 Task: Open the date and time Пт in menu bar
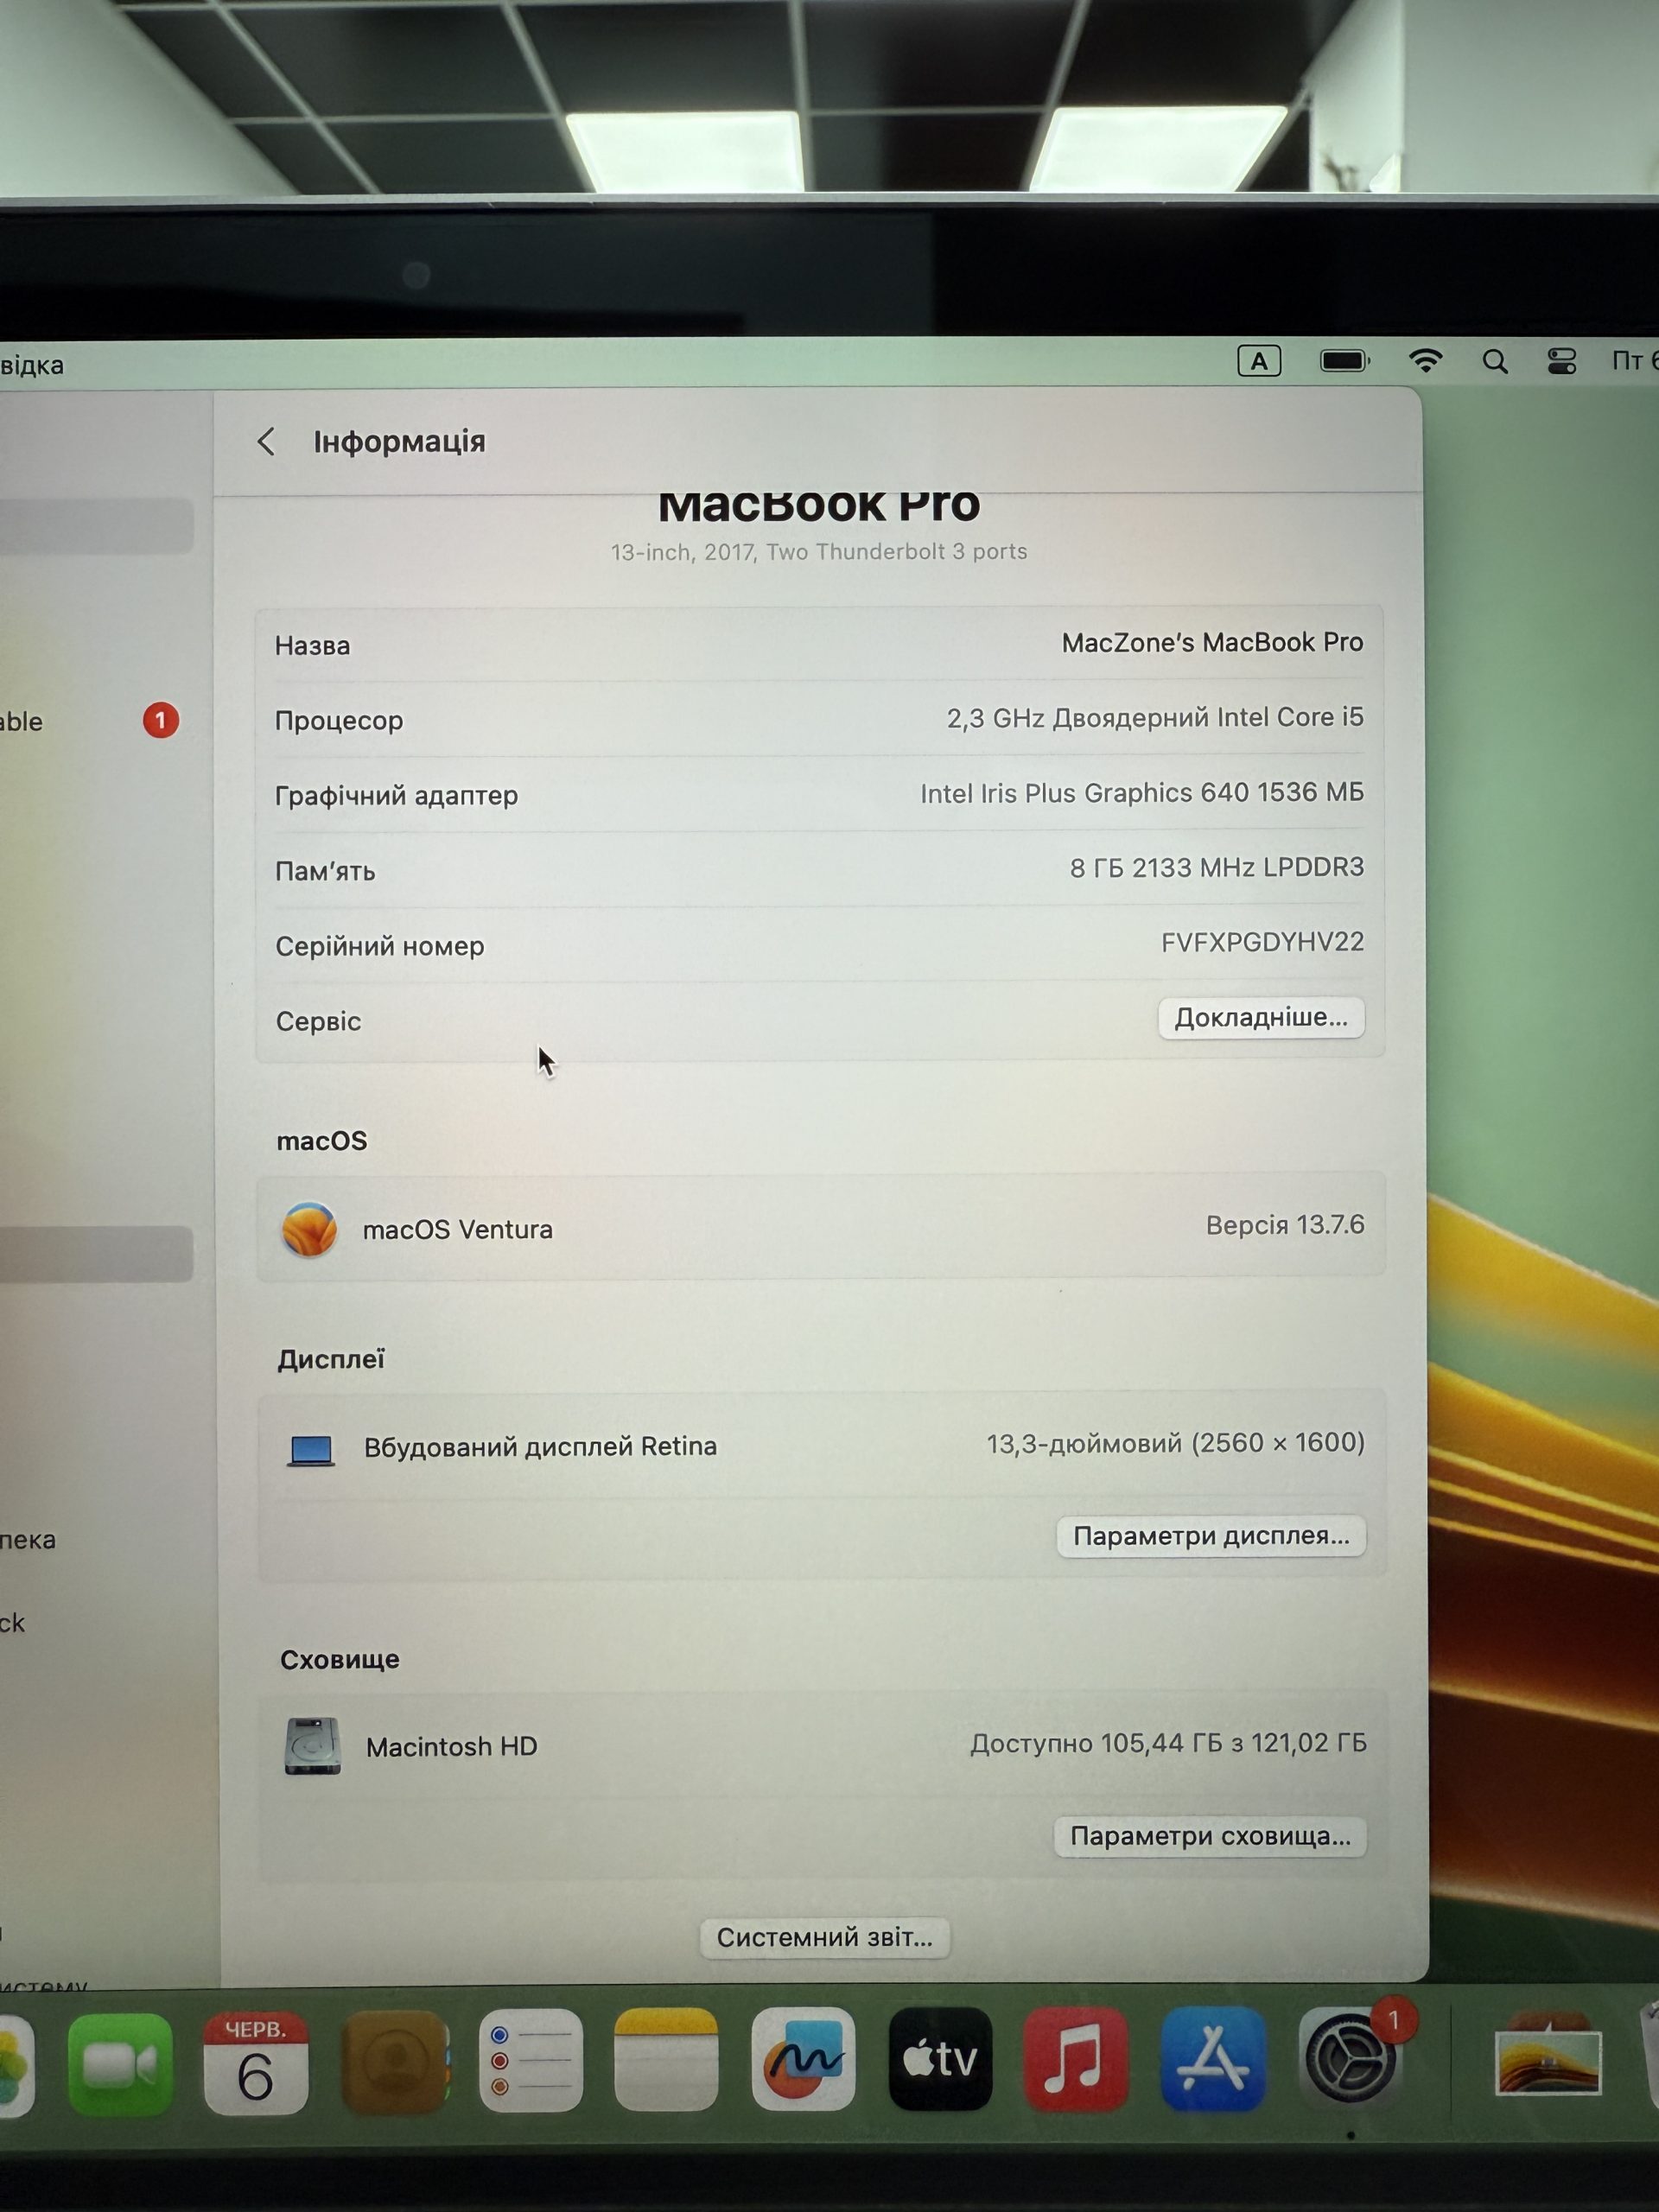[x=1634, y=361]
